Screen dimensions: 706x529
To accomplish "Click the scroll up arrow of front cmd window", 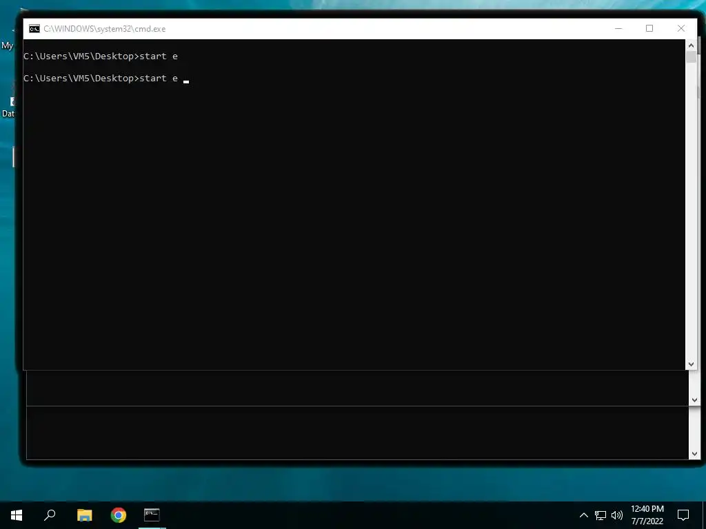I will coord(691,45).
